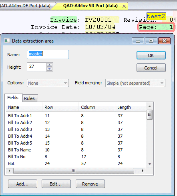177x196 pixels.
Task: Switch to the Rules tab
Action: click(30, 98)
